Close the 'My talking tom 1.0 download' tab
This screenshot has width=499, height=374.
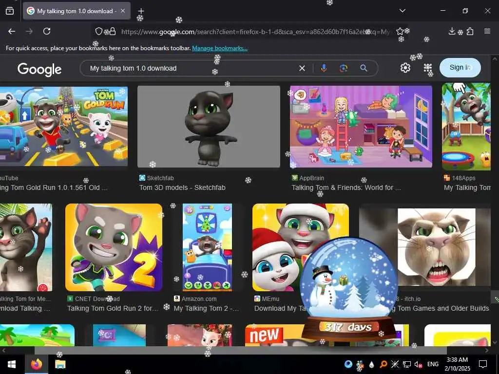tap(123, 11)
